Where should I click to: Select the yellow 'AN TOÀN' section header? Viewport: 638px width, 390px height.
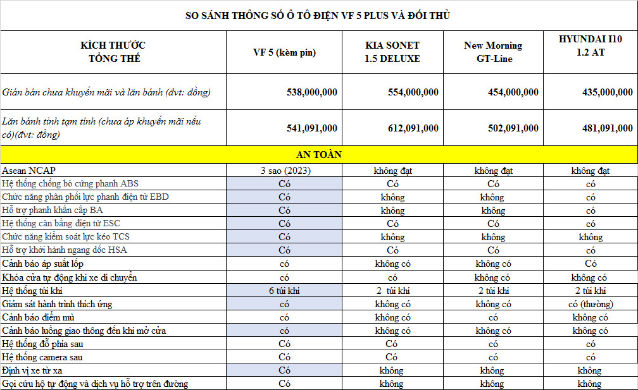(x=319, y=154)
